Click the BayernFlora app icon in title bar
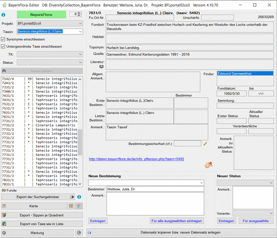This screenshot has width=277, height=238. point(4,5)
